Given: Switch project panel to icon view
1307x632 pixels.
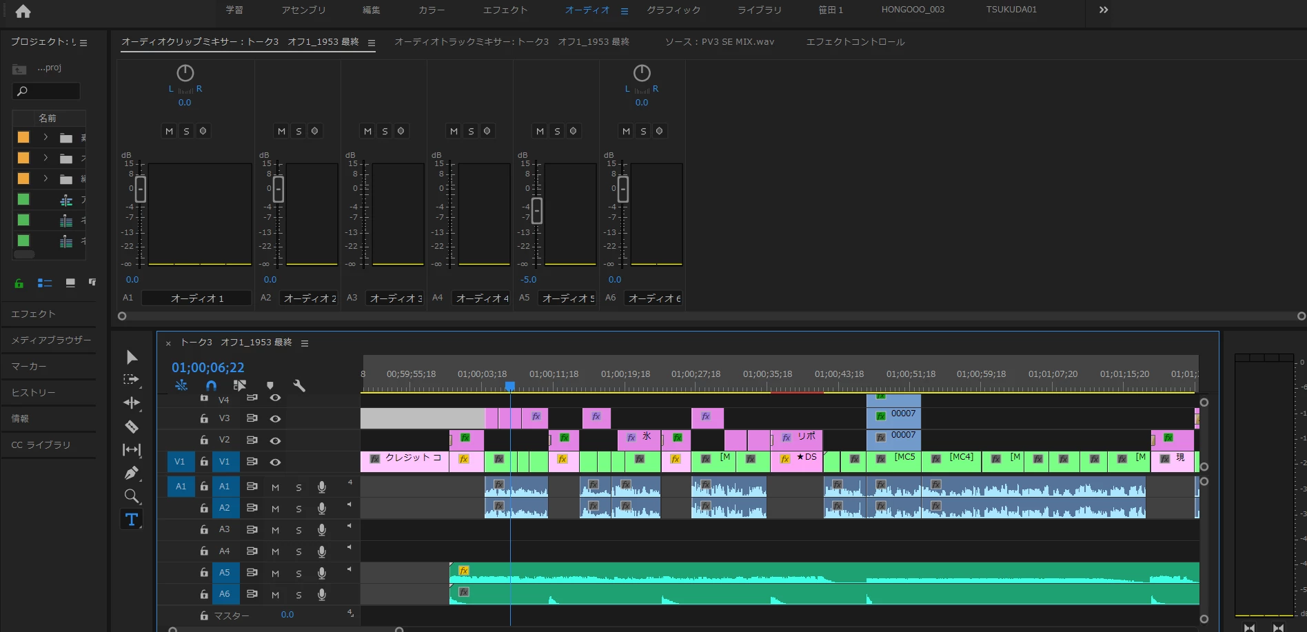Looking at the screenshot, I should (70, 283).
